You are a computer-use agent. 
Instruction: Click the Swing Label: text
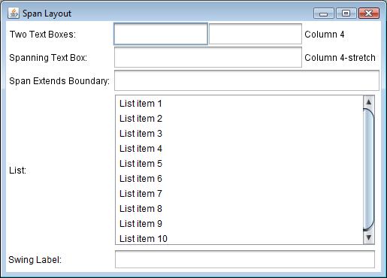pos(35,260)
